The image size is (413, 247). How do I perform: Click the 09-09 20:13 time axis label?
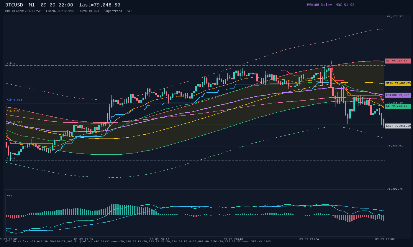coord(160,239)
